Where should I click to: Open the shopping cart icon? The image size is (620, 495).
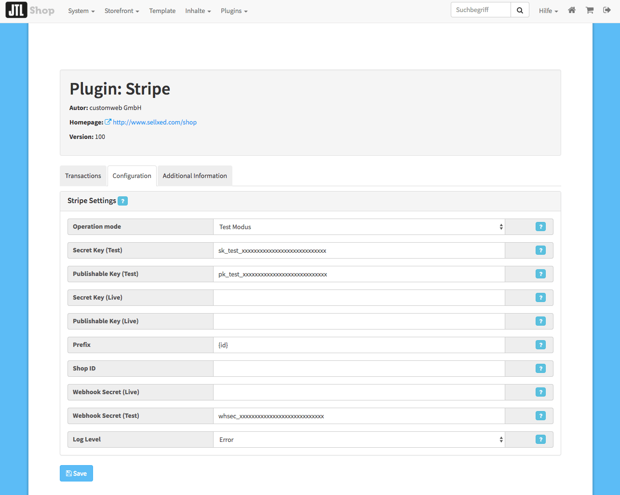(x=590, y=10)
